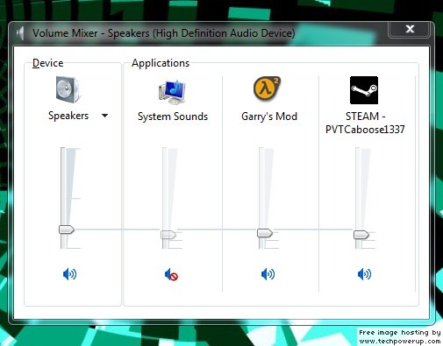Click the System Sounds volume slider thumb

[x=168, y=235]
